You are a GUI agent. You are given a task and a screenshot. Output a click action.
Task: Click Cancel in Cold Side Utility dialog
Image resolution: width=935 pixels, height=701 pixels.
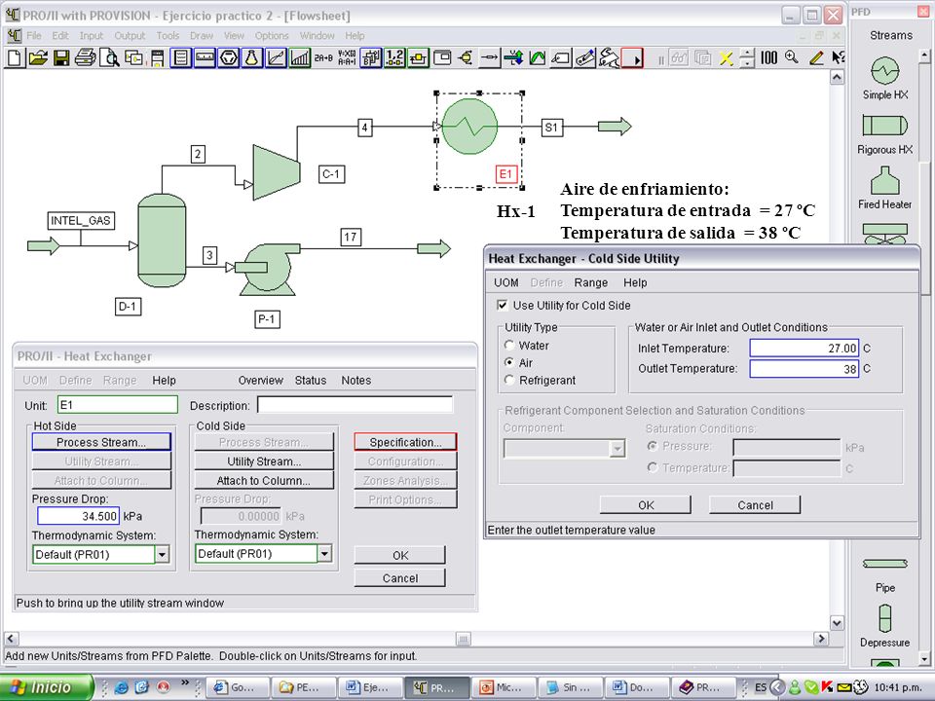[755, 505]
